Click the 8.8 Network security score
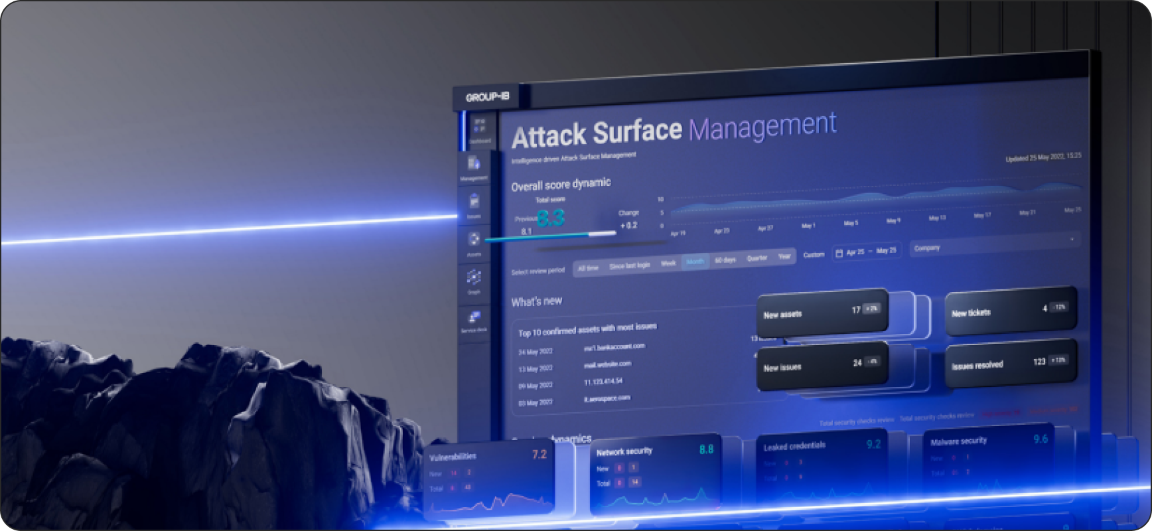Image resolution: width=1152 pixels, height=531 pixels. point(706,449)
